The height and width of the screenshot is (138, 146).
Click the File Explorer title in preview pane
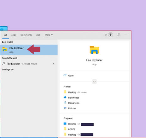(94, 60)
